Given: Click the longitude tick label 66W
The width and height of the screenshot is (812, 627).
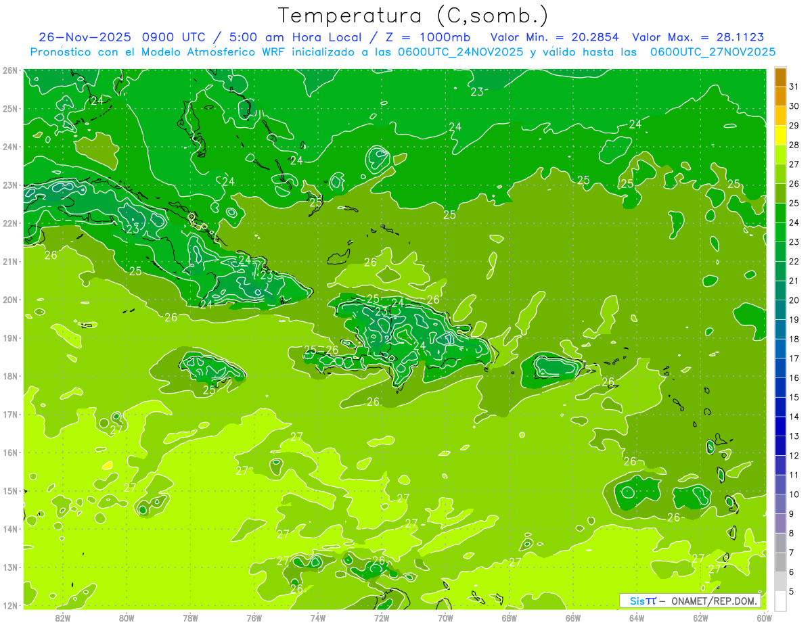Looking at the screenshot, I should [573, 617].
